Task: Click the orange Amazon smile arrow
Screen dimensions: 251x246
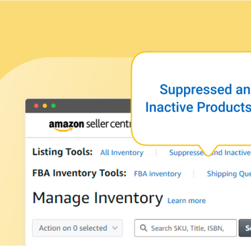Action: (64, 130)
